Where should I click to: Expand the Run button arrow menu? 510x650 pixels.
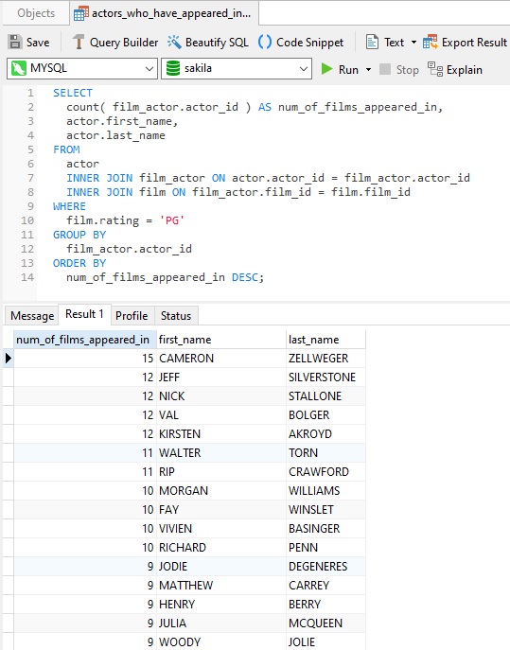368,69
